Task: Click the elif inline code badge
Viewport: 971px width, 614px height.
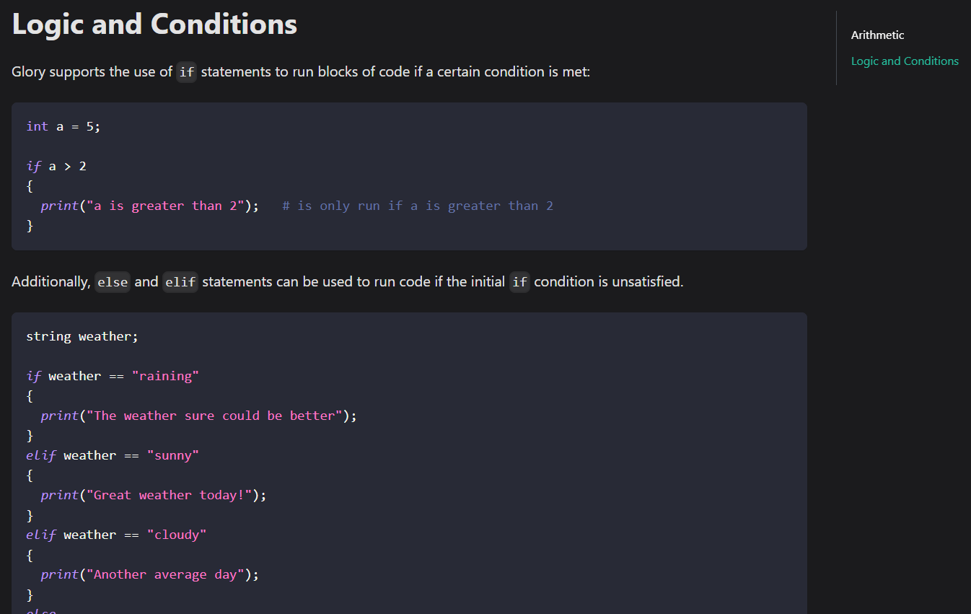Action: click(x=180, y=282)
